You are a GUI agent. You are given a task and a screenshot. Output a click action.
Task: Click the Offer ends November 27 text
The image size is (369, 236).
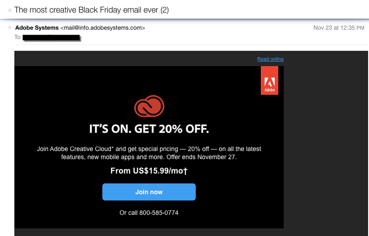[202, 157]
